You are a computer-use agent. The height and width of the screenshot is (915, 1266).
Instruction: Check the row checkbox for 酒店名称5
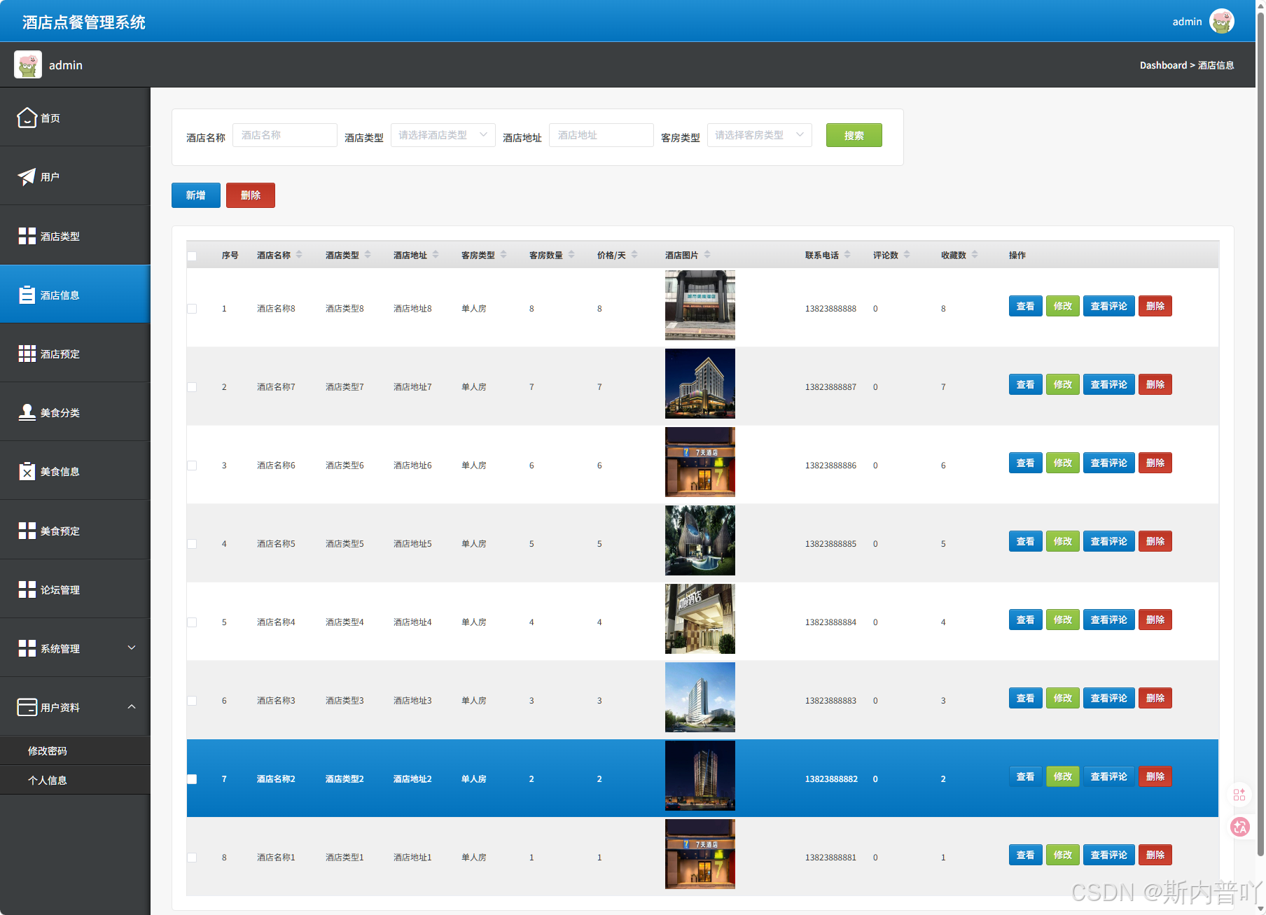coord(192,544)
